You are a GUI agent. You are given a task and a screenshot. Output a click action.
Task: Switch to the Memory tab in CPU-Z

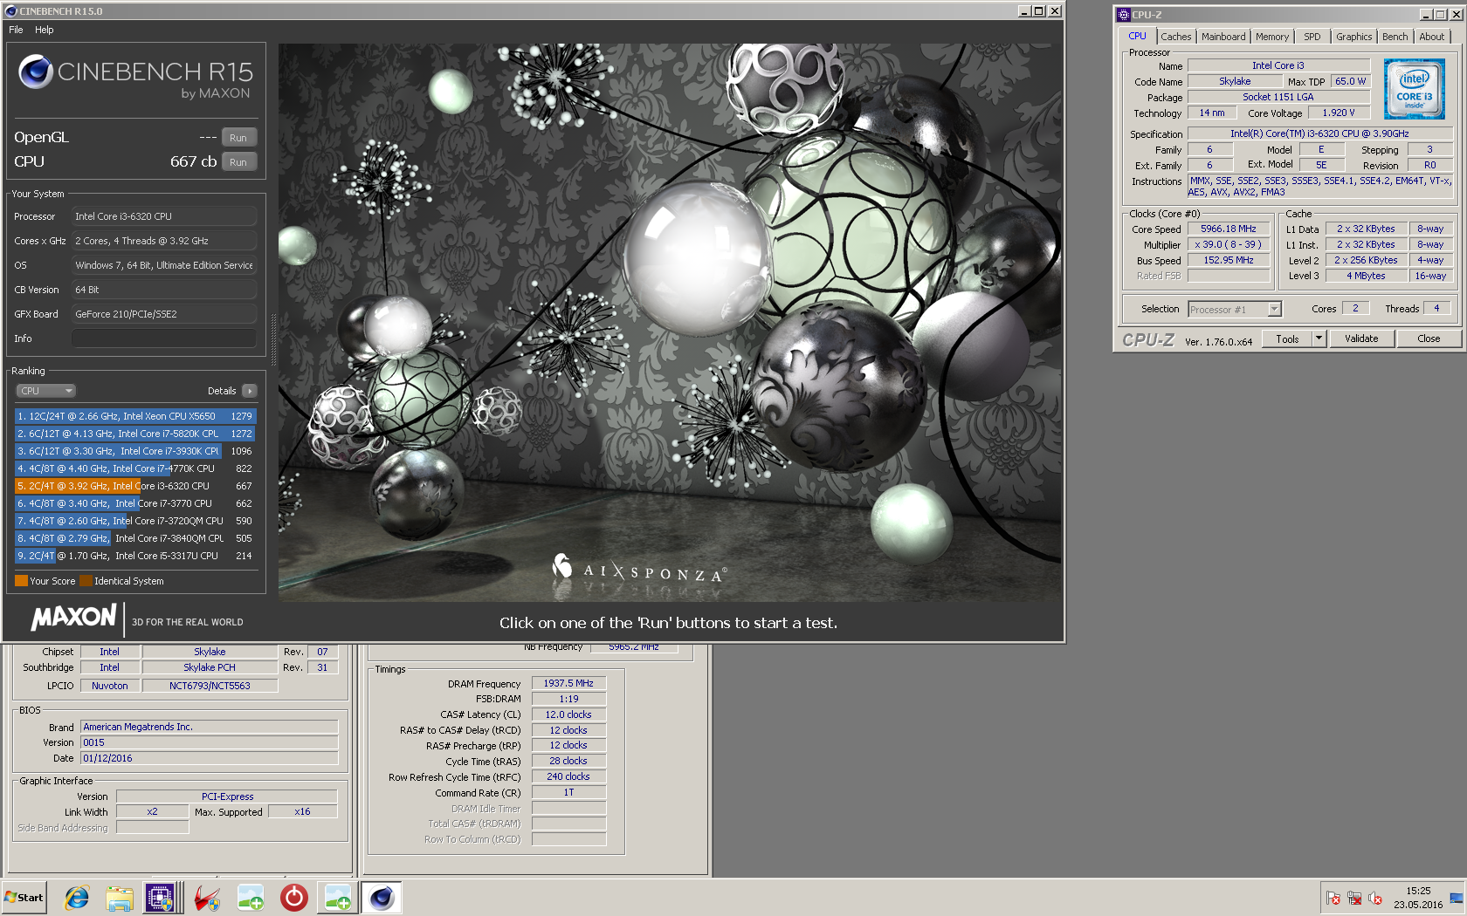coord(1271,37)
